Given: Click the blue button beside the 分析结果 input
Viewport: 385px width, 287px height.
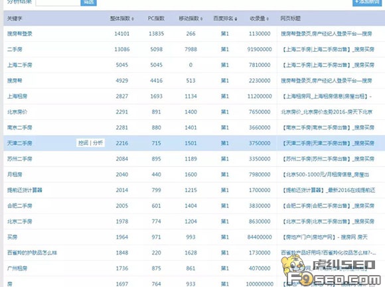Looking at the screenshot, I should click(88, 2).
